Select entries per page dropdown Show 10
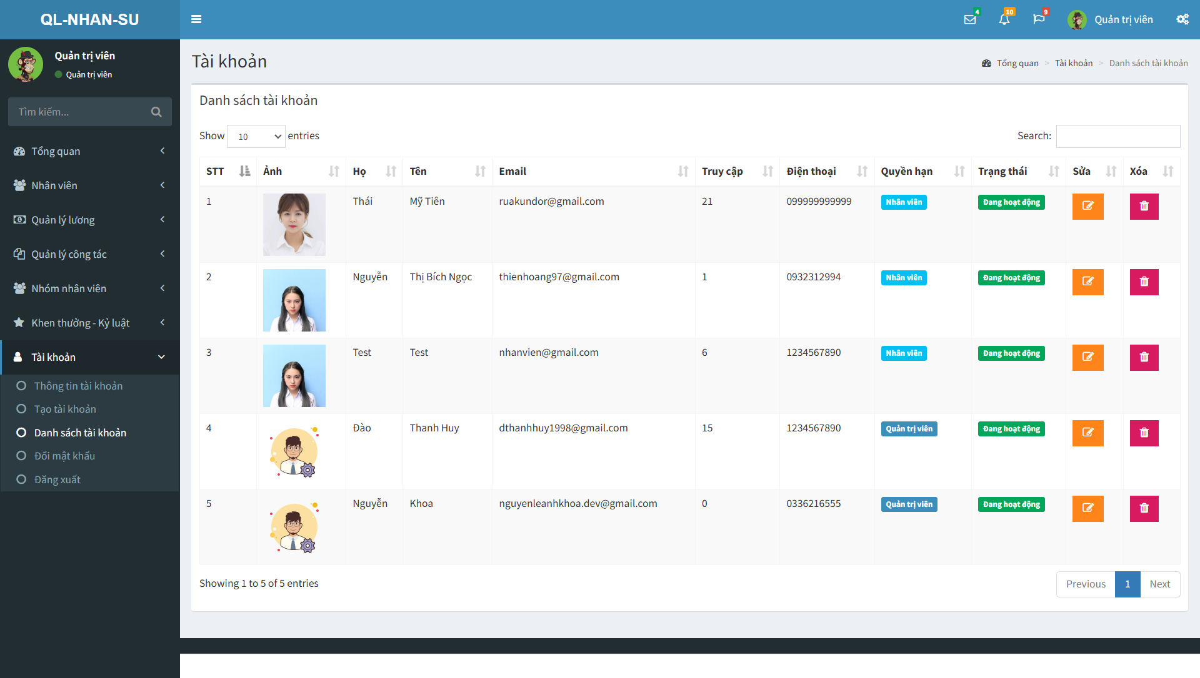 [256, 135]
